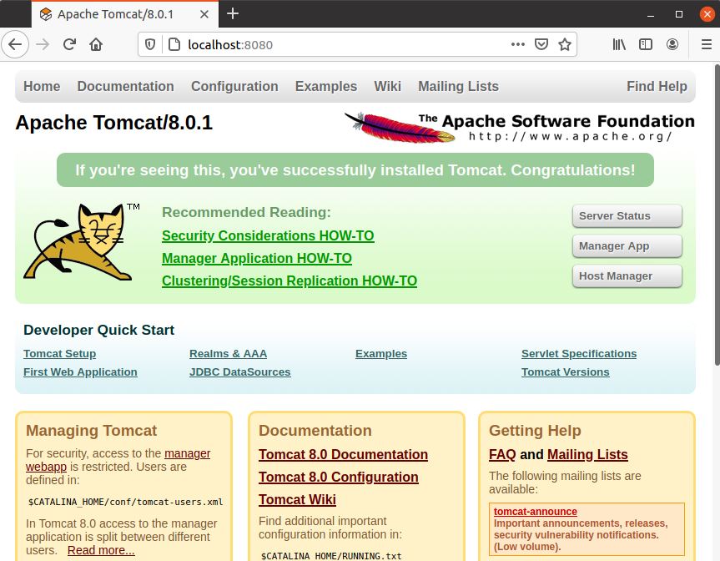Viewport: 720px width, 561px height.
Task: Save page to Pocket
Action: (x=541, y=44)
